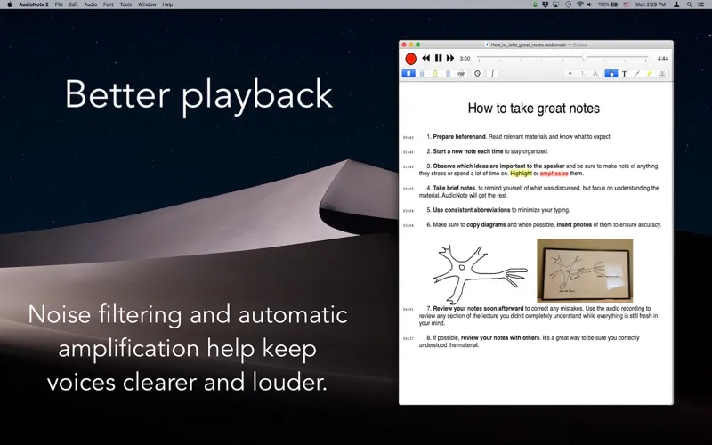The width and height of the screenshot is (712, 445).
Task: Click the timestamp beside copy diagrams line
Action: point(409,225)
